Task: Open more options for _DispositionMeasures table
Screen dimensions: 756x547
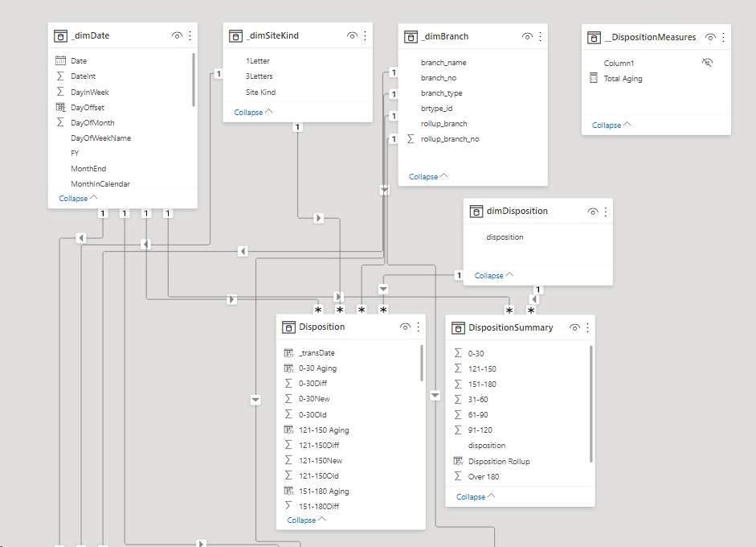Action: (x=723, y=37)
